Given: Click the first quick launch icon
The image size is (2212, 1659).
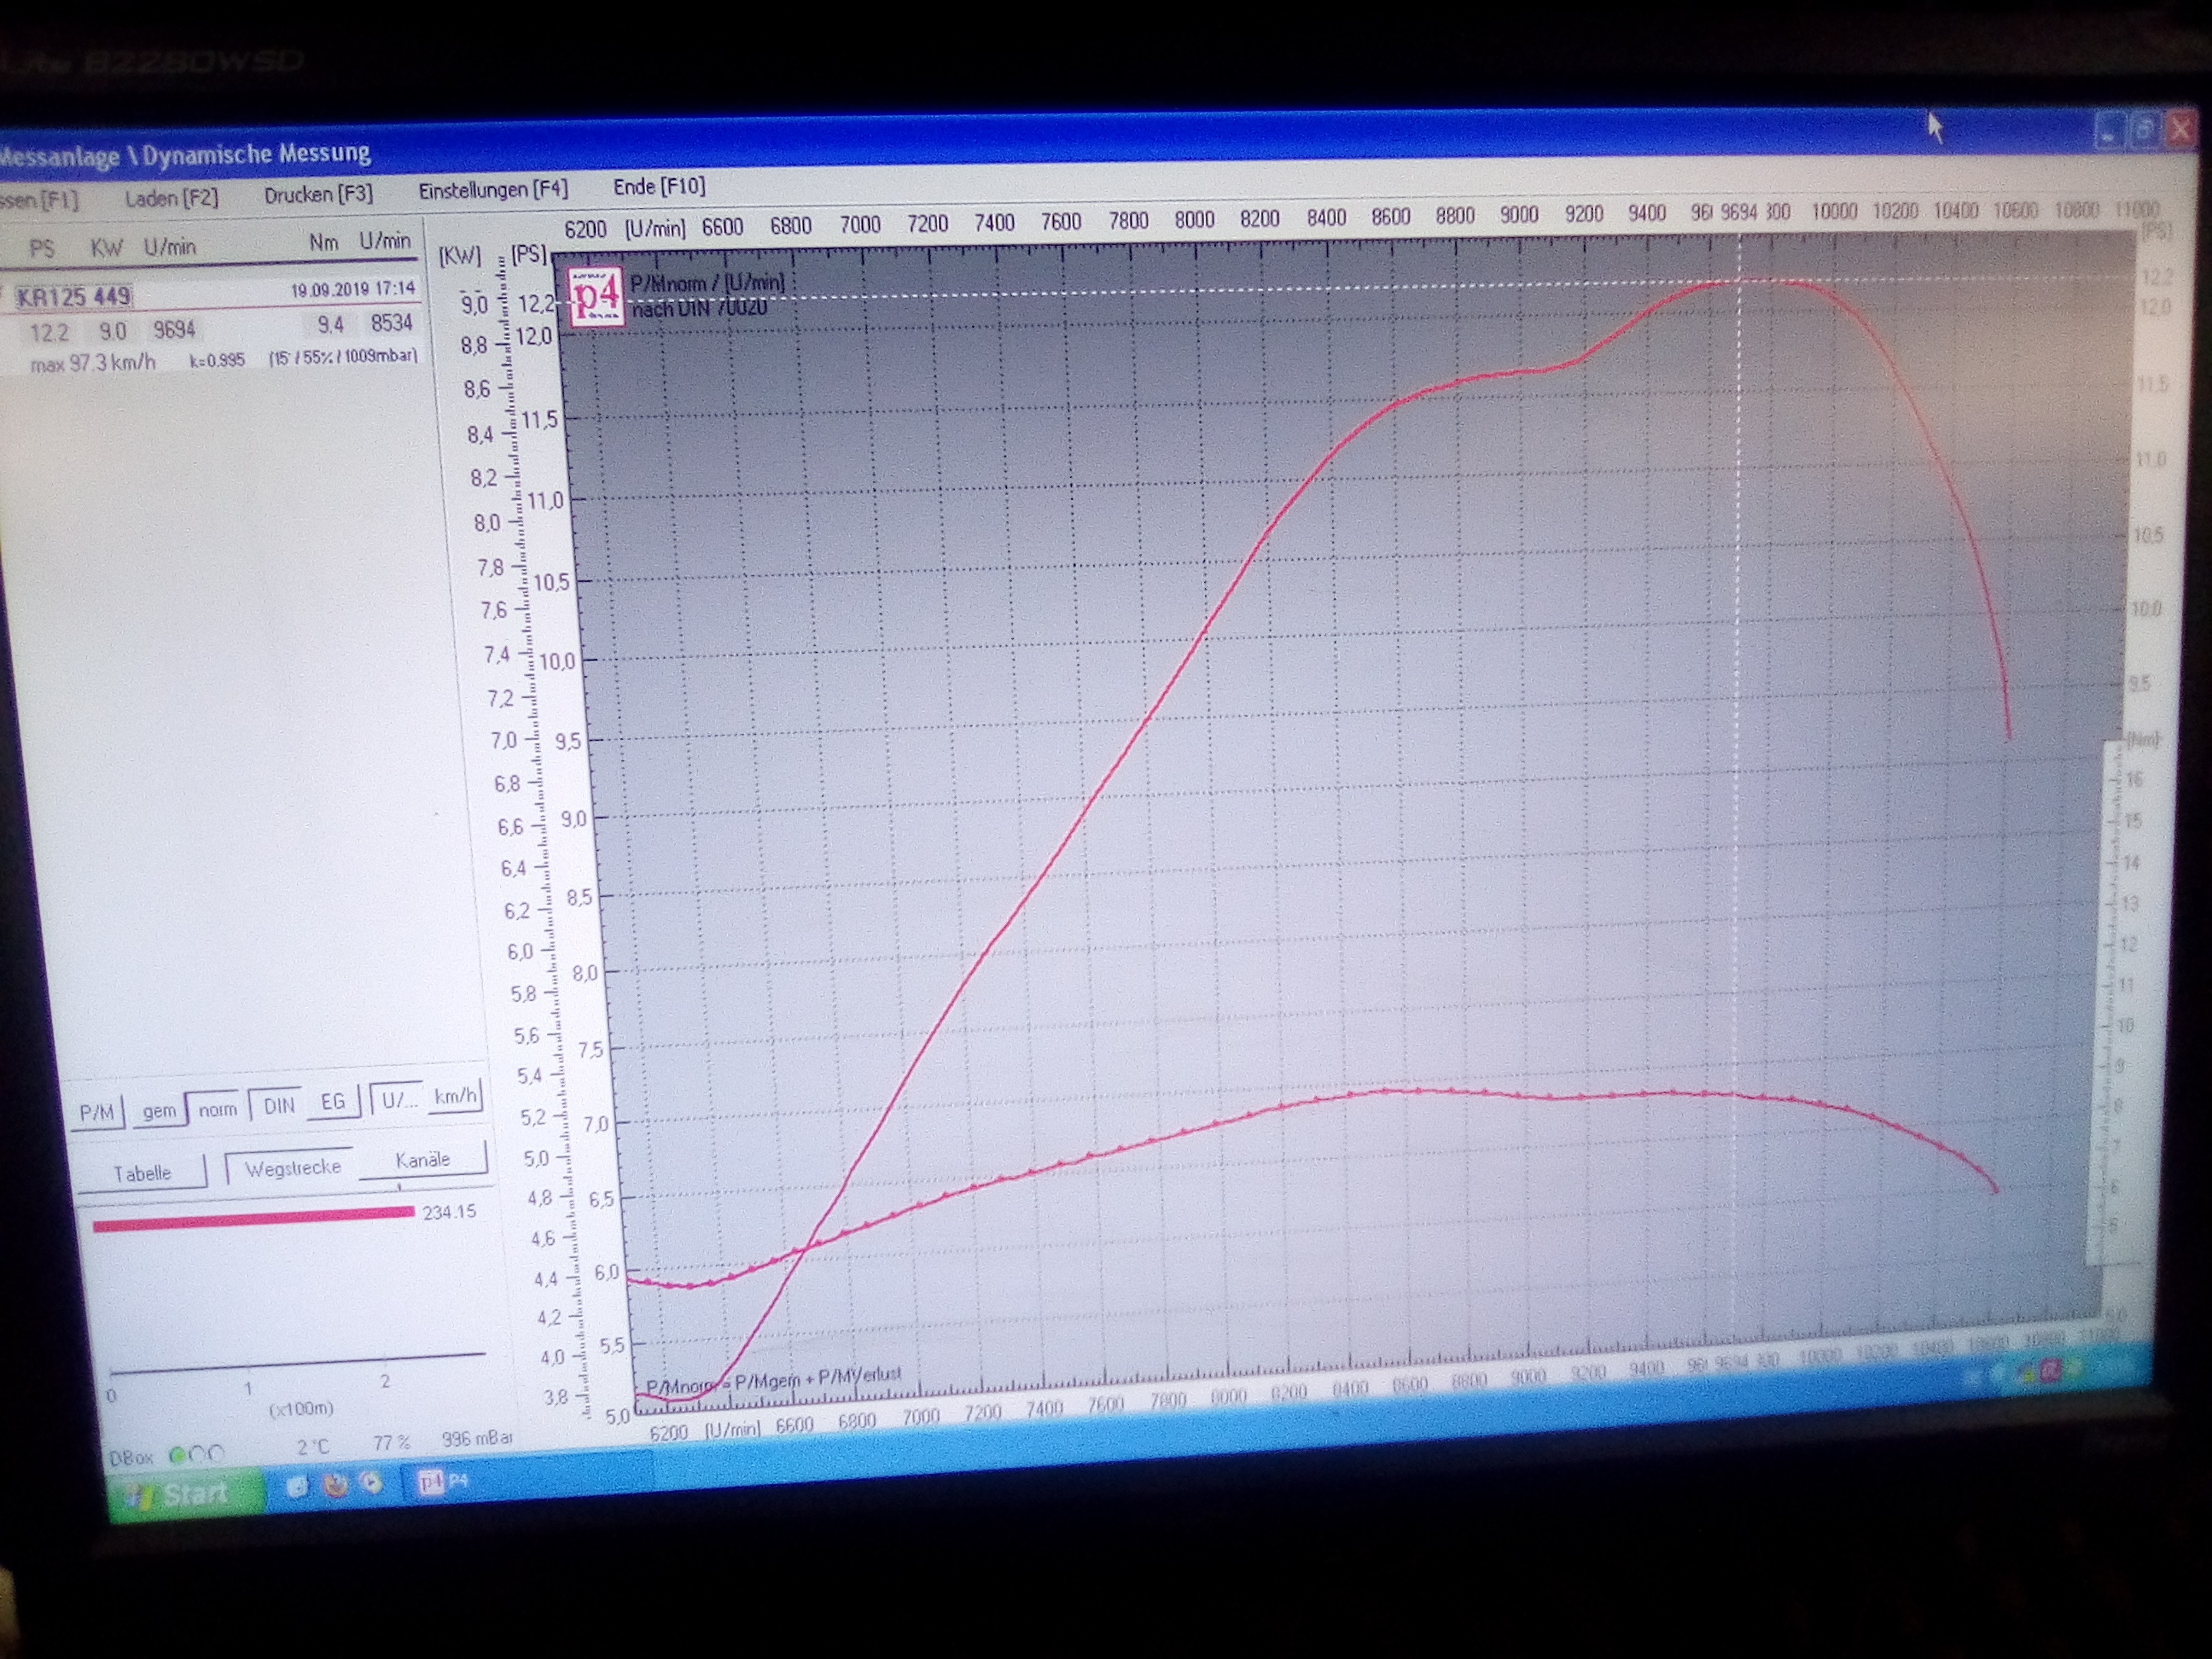Looking at the screenshot, I should pos(297,1486).
